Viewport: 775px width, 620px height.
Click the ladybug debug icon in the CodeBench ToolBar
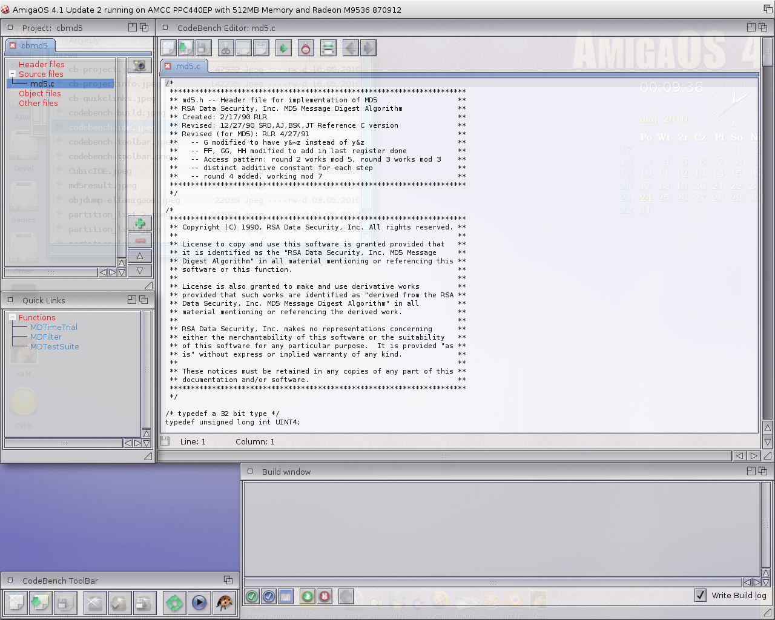click(224, 602)
